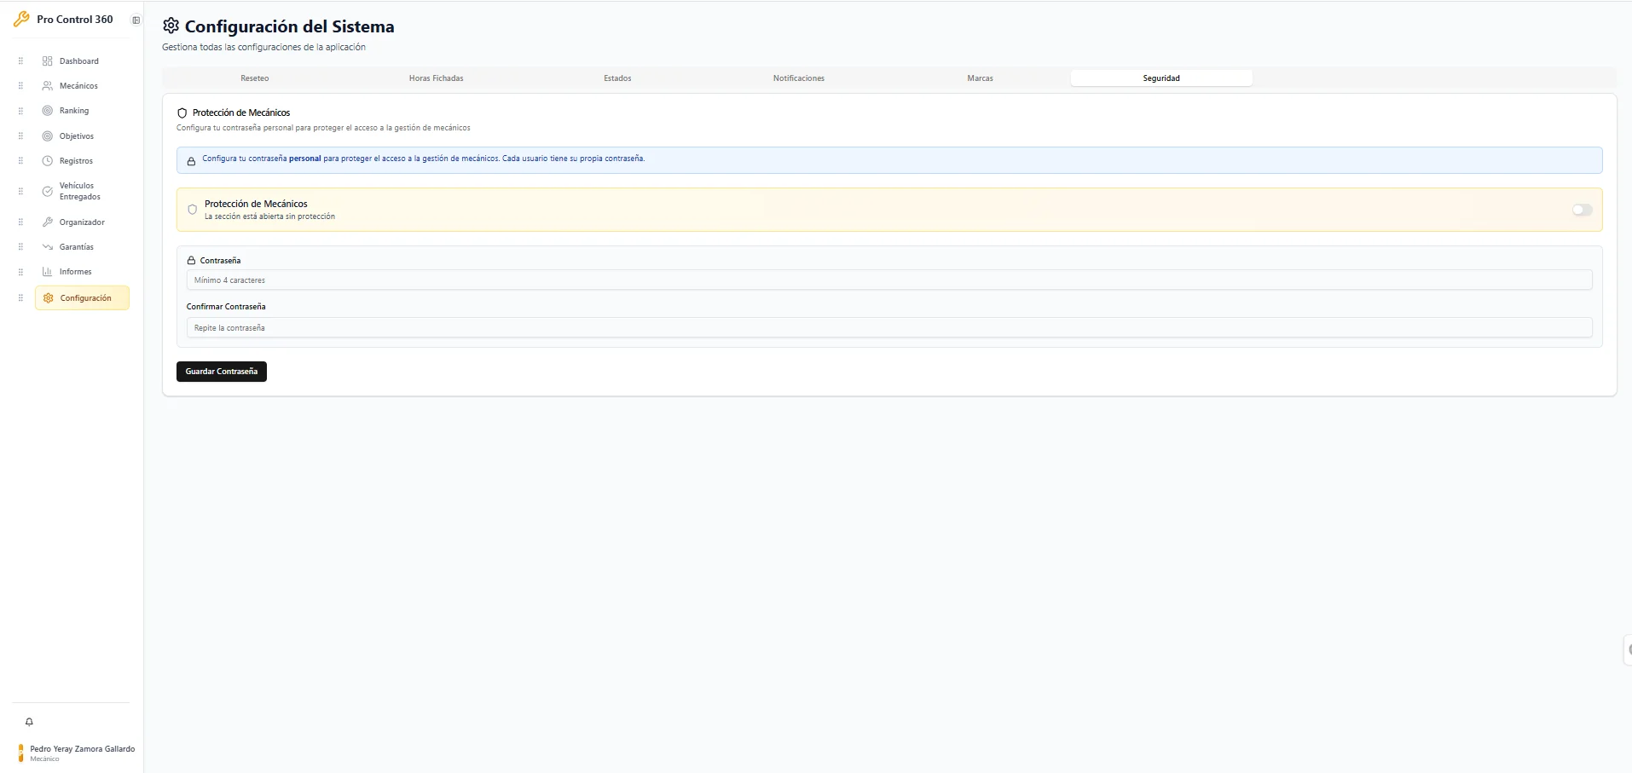
Task: Click the Organizador wrench icon
Action: point(48,222)
